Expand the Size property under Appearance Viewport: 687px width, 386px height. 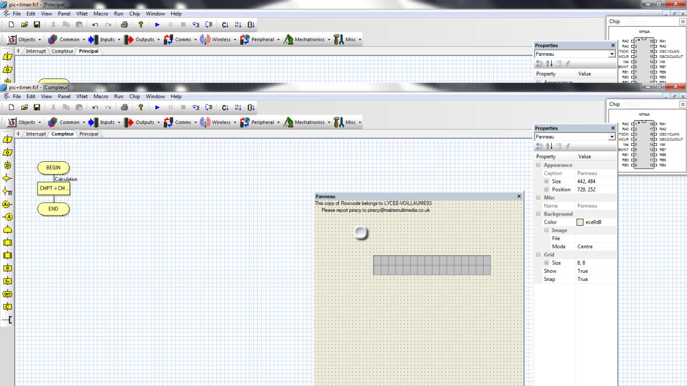pos(546,181)
